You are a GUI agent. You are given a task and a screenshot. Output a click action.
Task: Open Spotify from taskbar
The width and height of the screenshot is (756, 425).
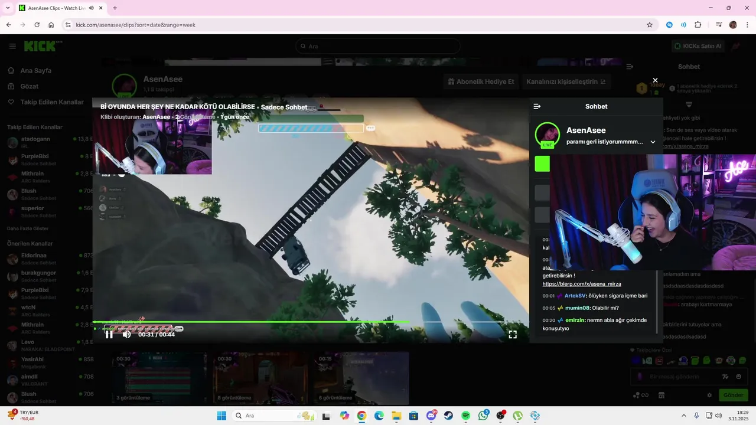pos(465,416)
